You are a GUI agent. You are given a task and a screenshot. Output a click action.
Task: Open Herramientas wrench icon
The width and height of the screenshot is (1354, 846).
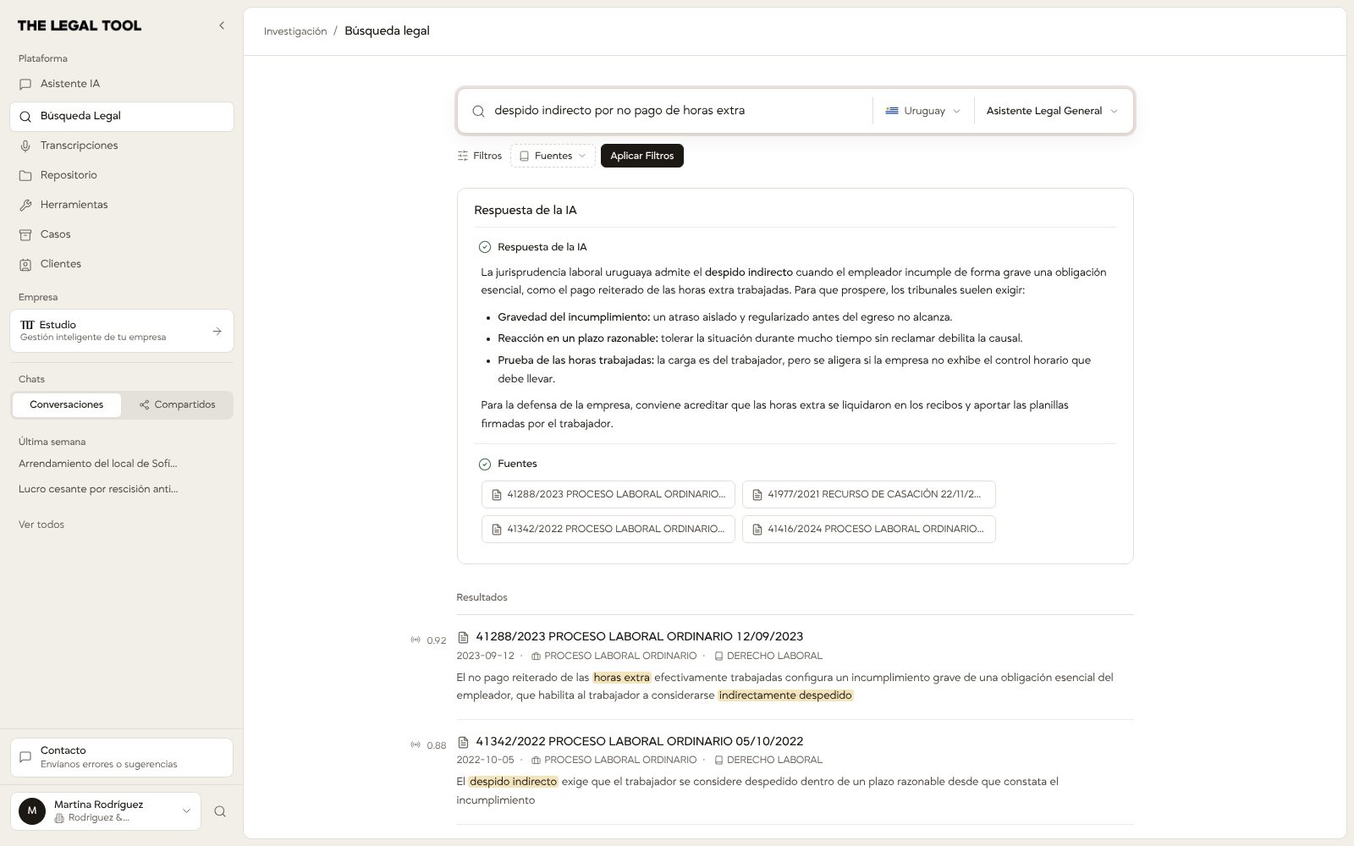tap(25, 205)
